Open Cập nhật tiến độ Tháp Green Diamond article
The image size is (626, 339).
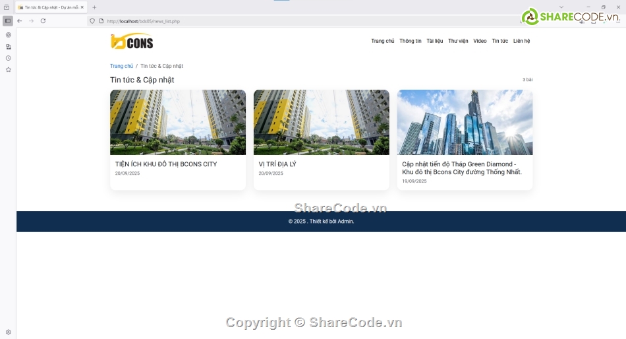pos(462,168)
